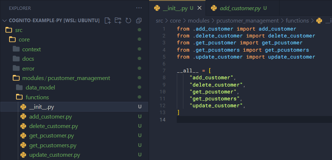This screenshot has height=160, width=332.
Task: Collapse the COGNITO-EXAMPLE-PY workspace root
Action: pyautogui.click(x=5, y=20)
